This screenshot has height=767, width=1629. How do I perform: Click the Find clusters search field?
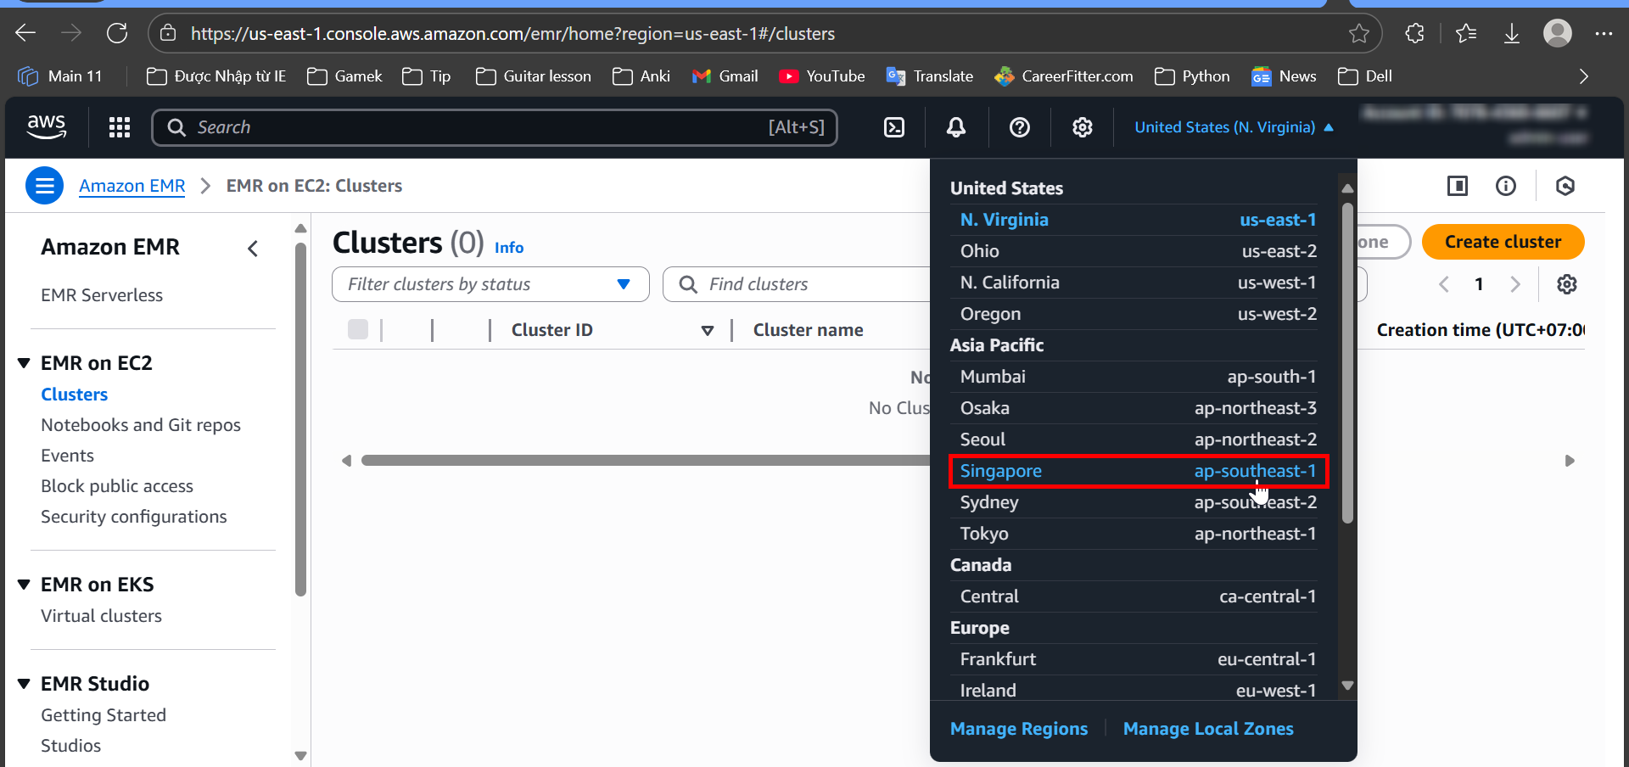(798, 284)
